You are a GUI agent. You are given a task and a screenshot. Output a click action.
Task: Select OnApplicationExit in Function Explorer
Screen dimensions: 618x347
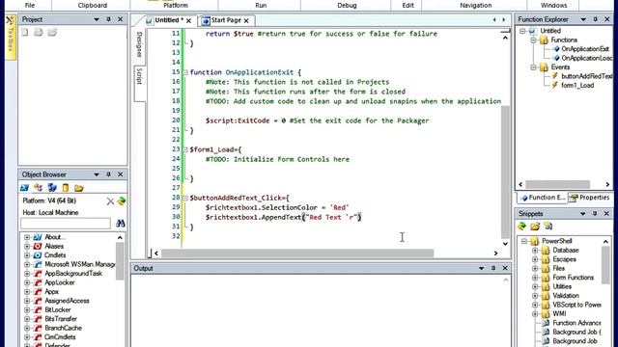(585, 49)
